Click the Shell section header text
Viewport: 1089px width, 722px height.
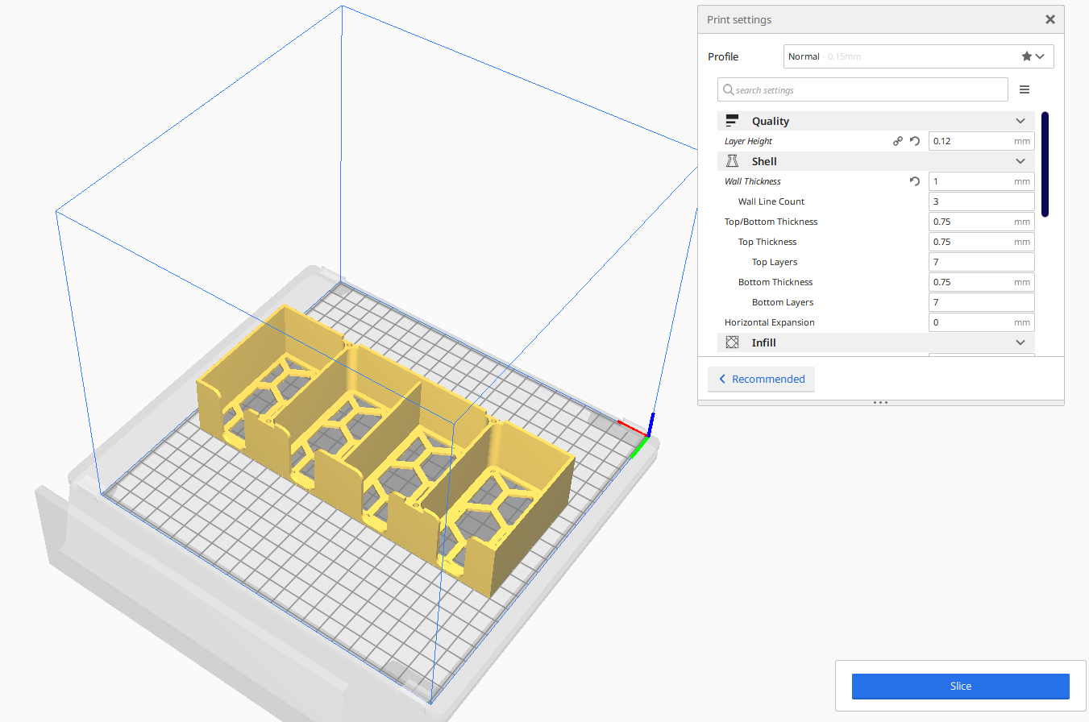[764, 161]
